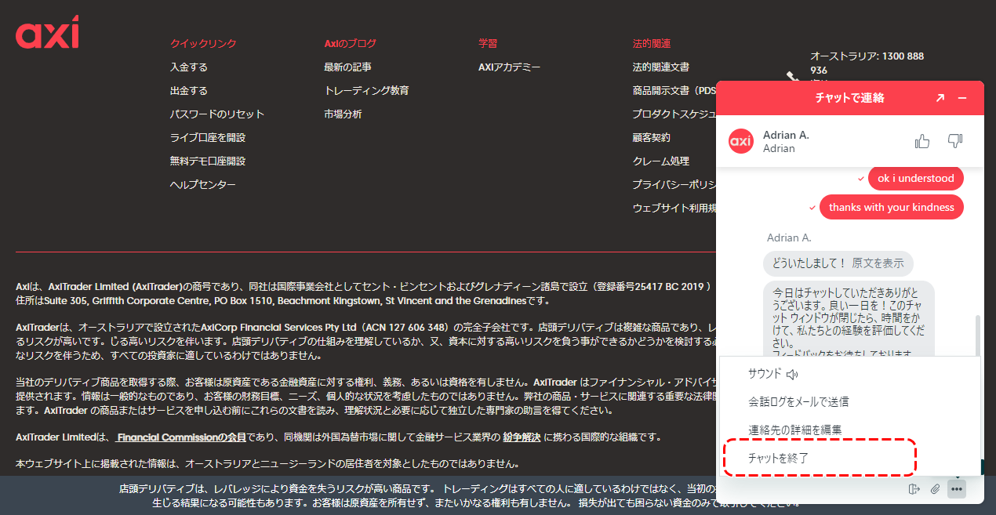The width and height of the screenshot is (996, 515).
Task: Open 顧客契約 link
Action: coord(652,138)
